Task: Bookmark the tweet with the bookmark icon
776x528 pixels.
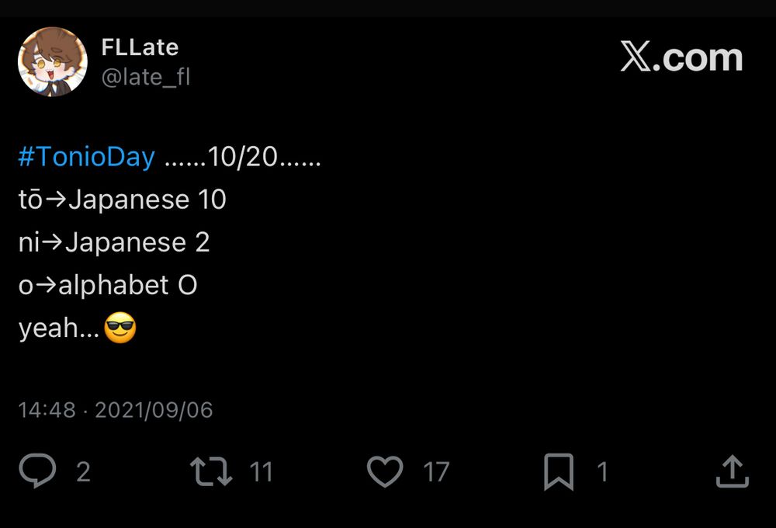Action: pyautogui.click(x=559, y=471)
